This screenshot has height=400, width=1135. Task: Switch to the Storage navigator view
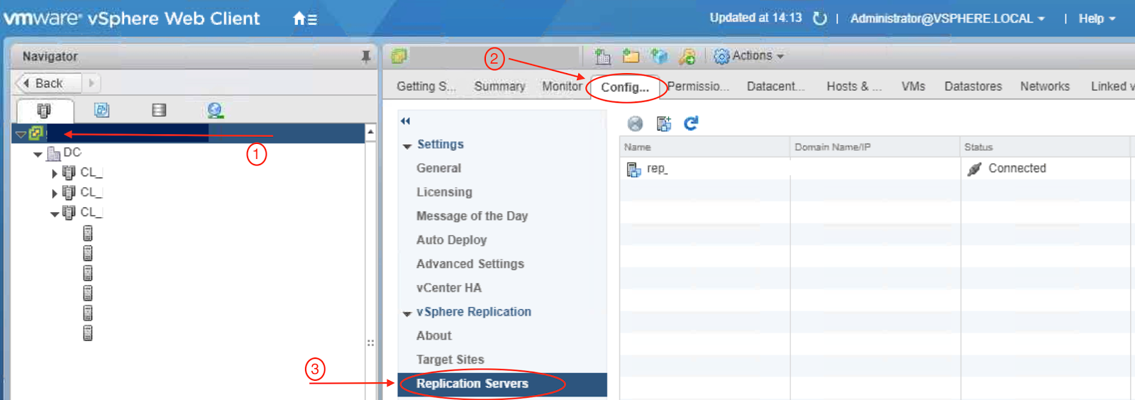[x=159, y=110]
